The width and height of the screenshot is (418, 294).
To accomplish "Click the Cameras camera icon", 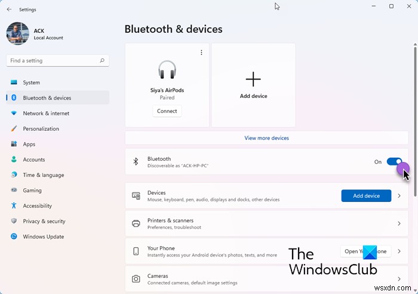I will point(136,279).
